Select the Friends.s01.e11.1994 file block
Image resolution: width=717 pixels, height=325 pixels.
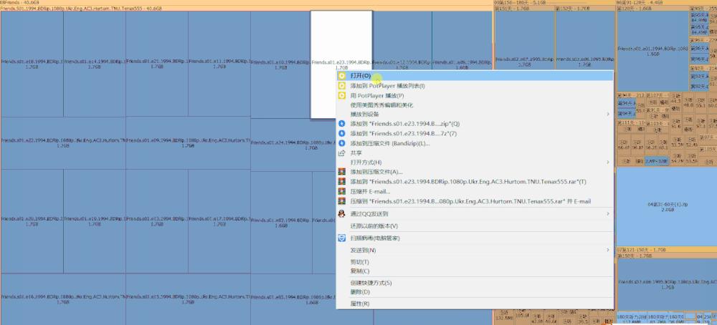[x=219, y=64]
